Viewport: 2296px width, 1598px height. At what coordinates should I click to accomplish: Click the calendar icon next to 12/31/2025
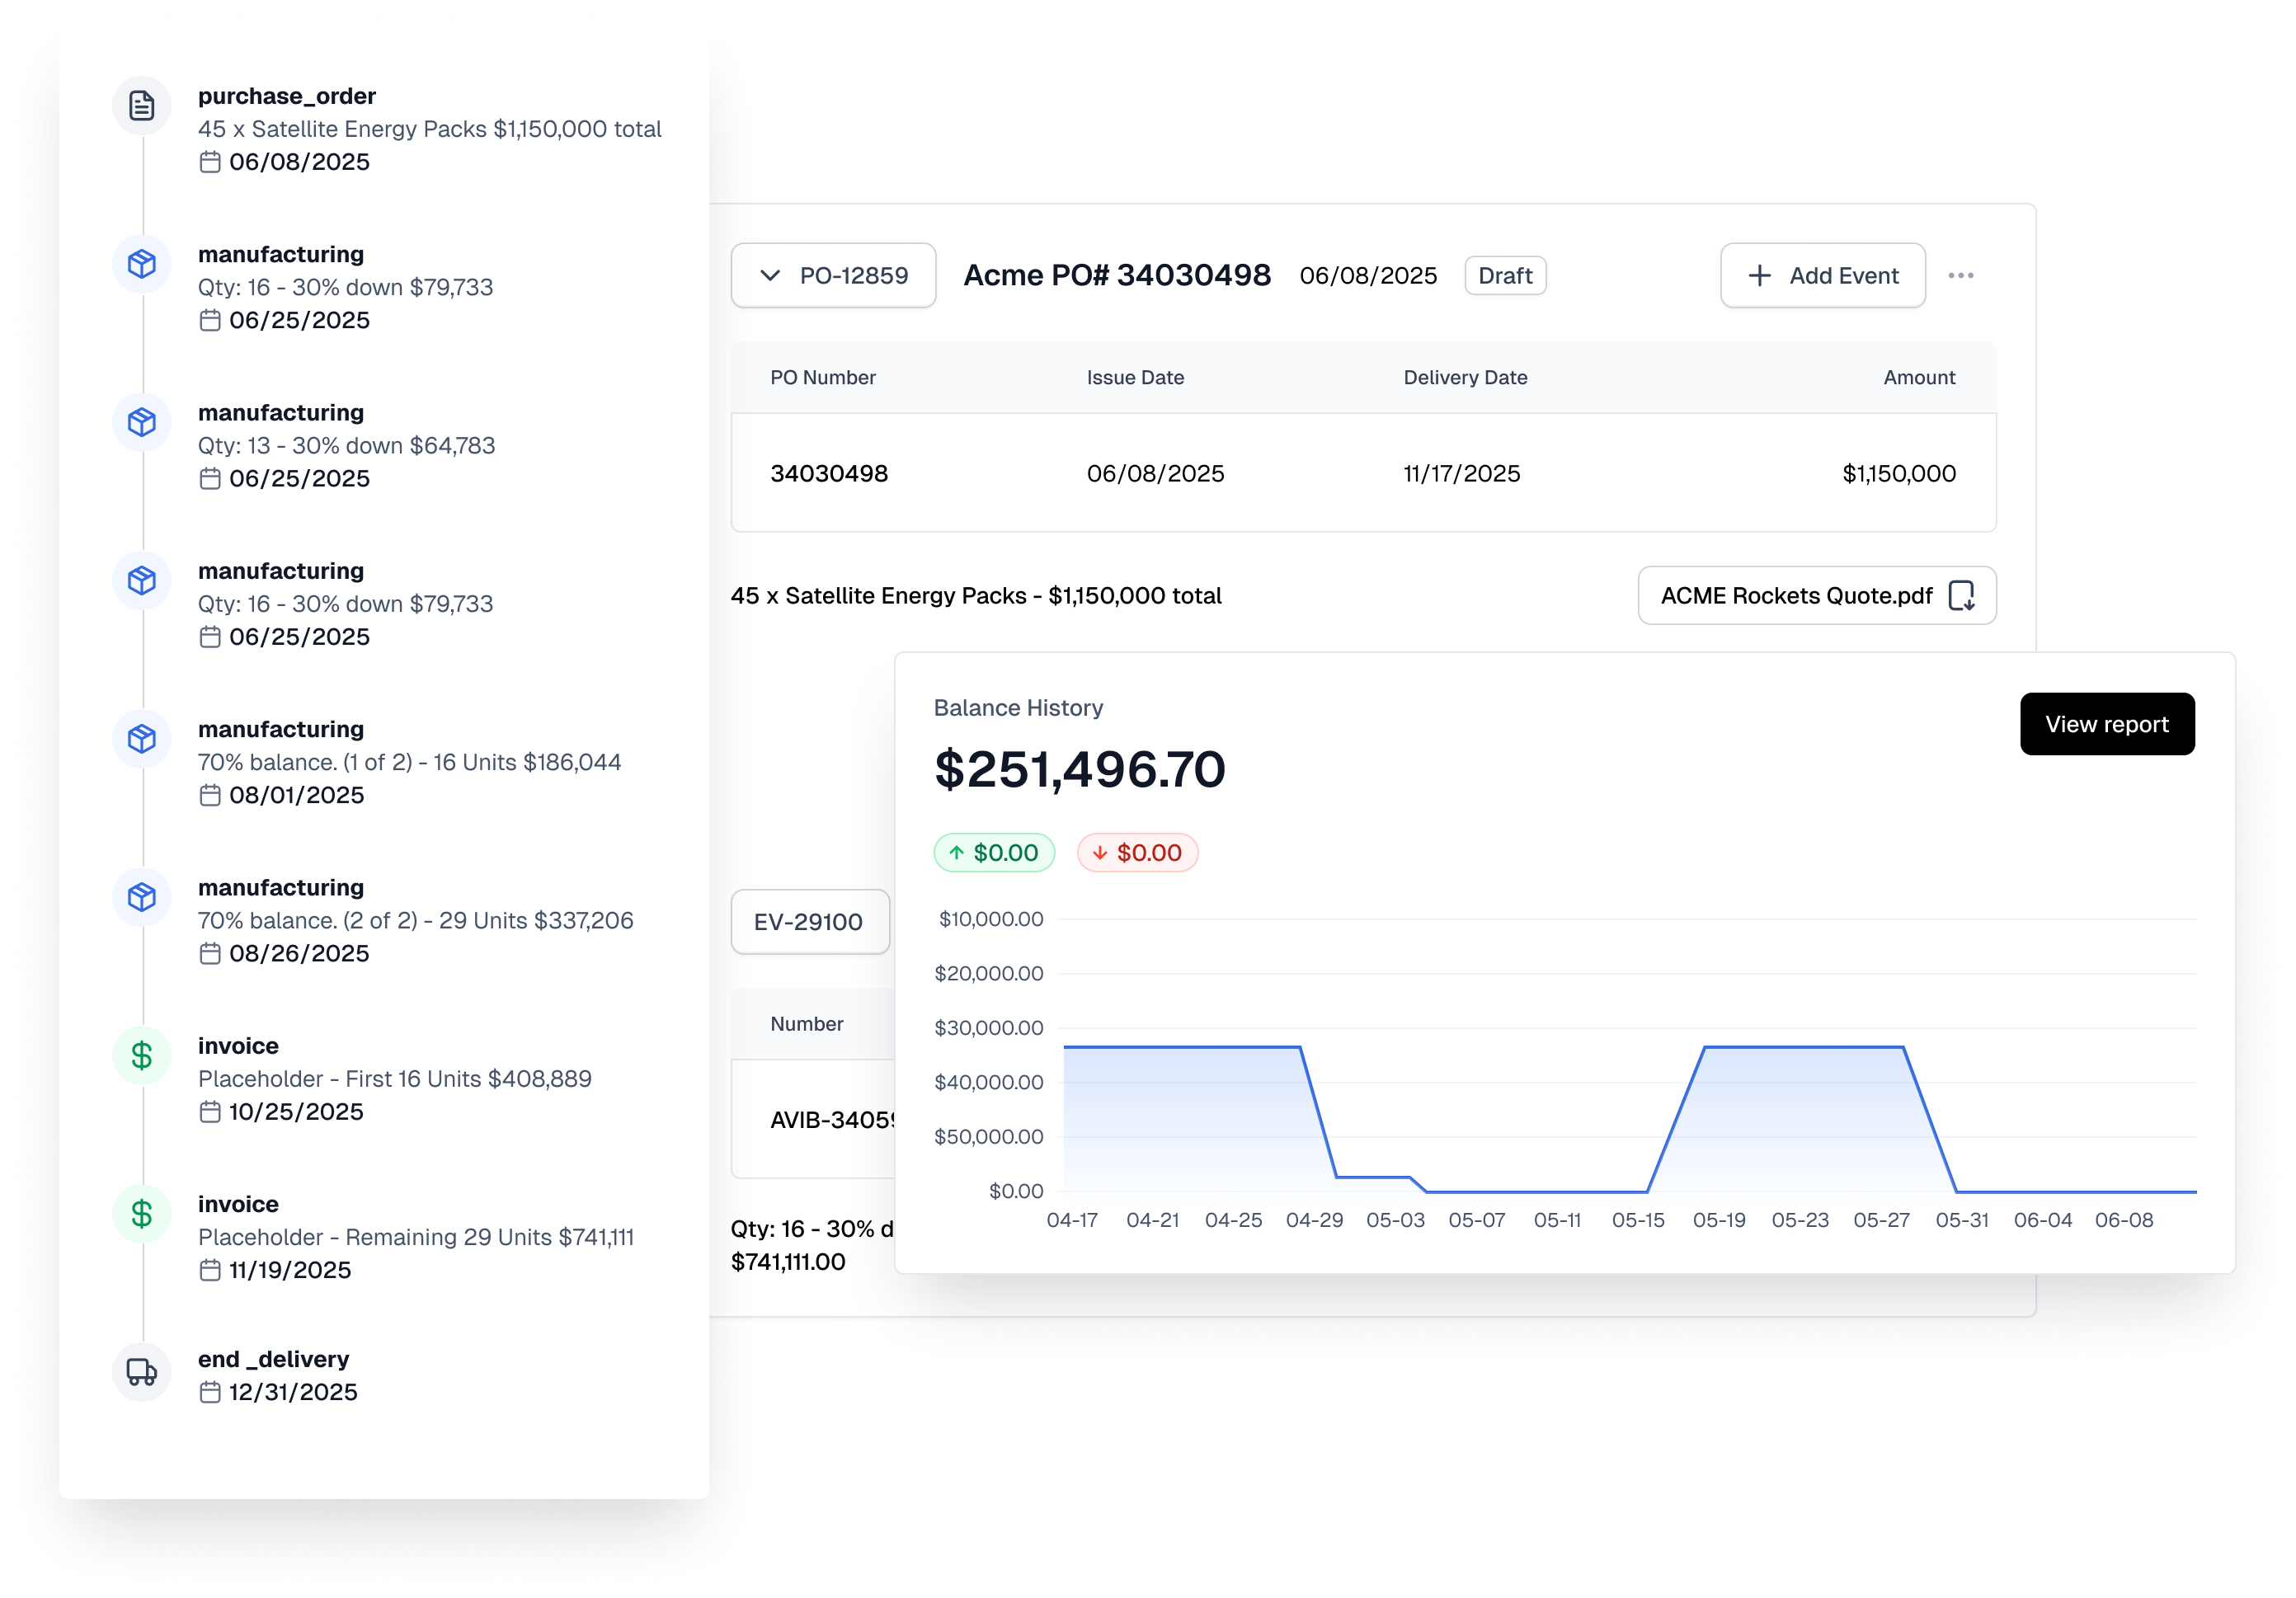pyautogui.click(x=210, y=1392)
